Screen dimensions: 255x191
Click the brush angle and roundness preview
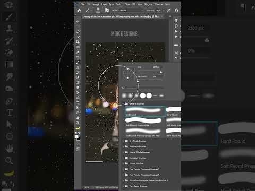point(128,73)
